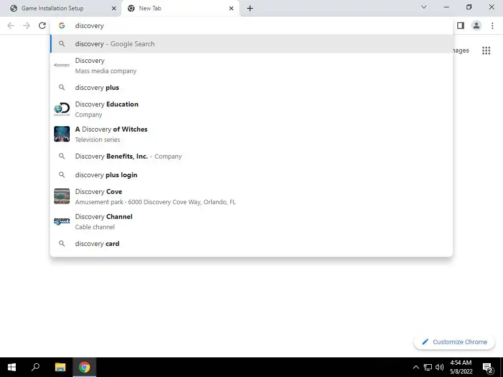The image size is (503, 377).
Task: Open the profile avatar button
Action: [x=476, y=26]
